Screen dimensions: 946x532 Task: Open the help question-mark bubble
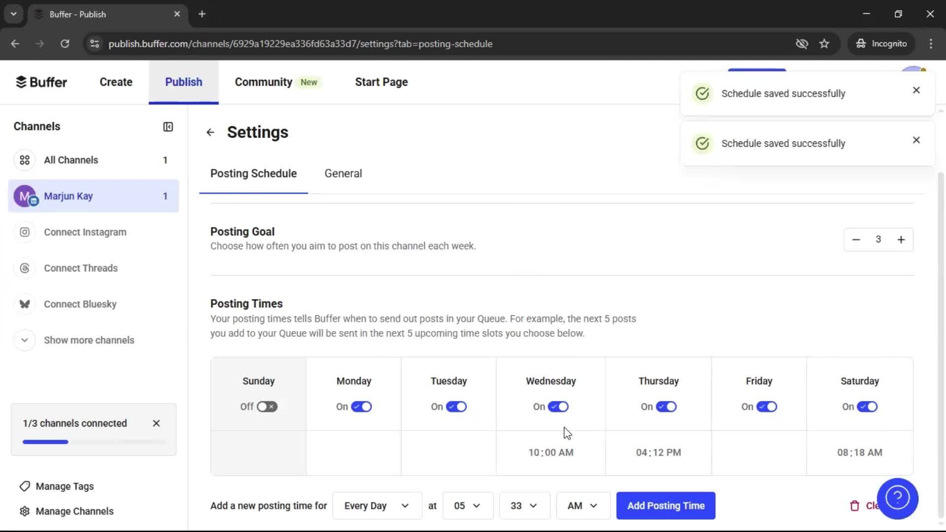[x=898, y=499]
